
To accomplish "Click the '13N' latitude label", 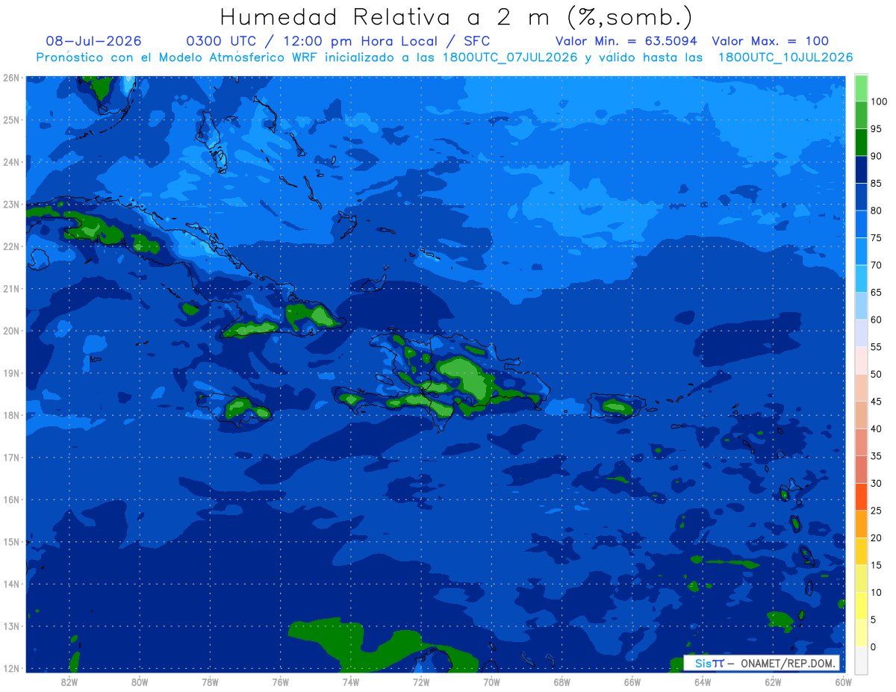I will [x=10, y=626].
